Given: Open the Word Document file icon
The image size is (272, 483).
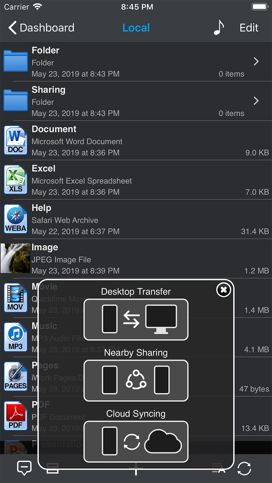Looking at the screenshot, I should (16, 140).
